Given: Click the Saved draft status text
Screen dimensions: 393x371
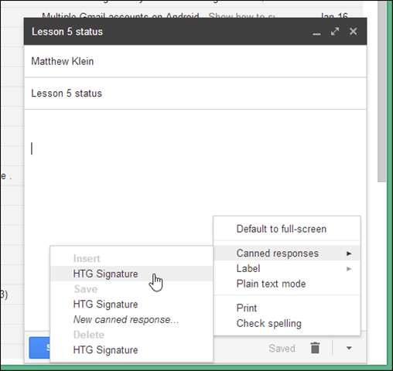Looking at the screenshot, I should [282, 348].
